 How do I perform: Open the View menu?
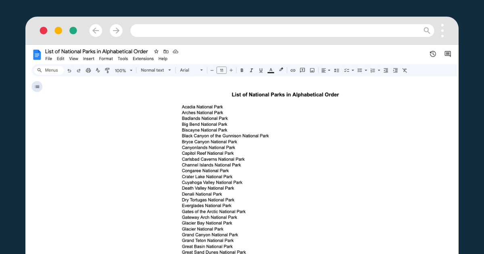click(x=73, y=59)
